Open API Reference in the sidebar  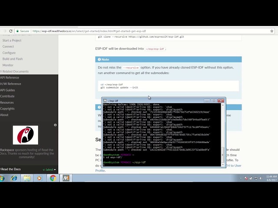click(10, 78)
